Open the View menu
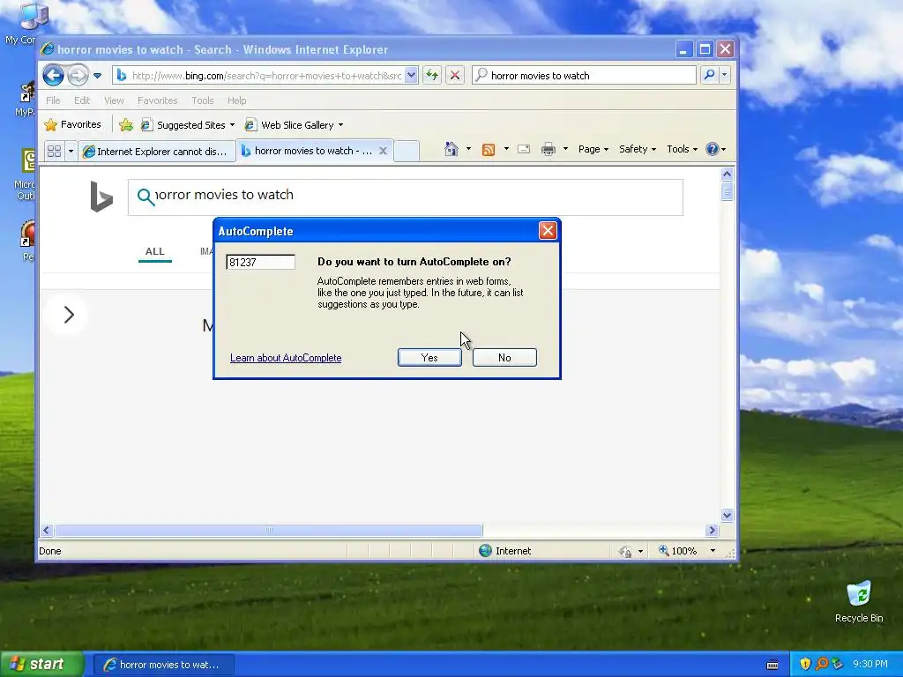The height and width of the screenshot is (677, 903). (x=114, y=100)
